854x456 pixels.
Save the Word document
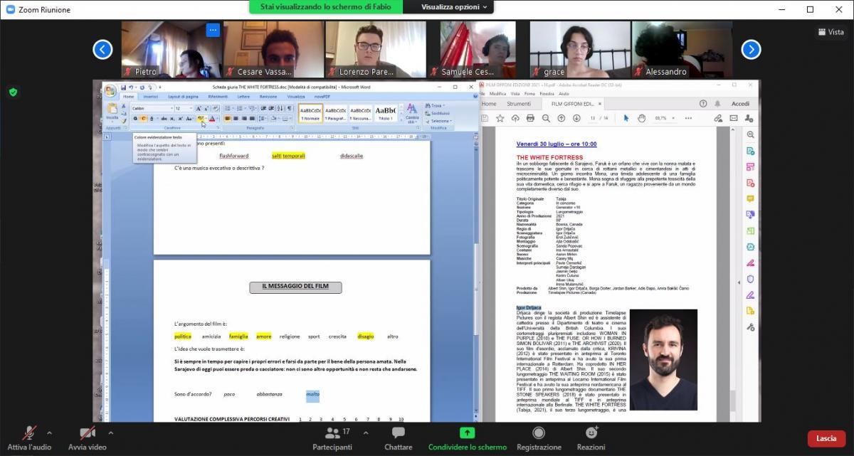point(122,88)
